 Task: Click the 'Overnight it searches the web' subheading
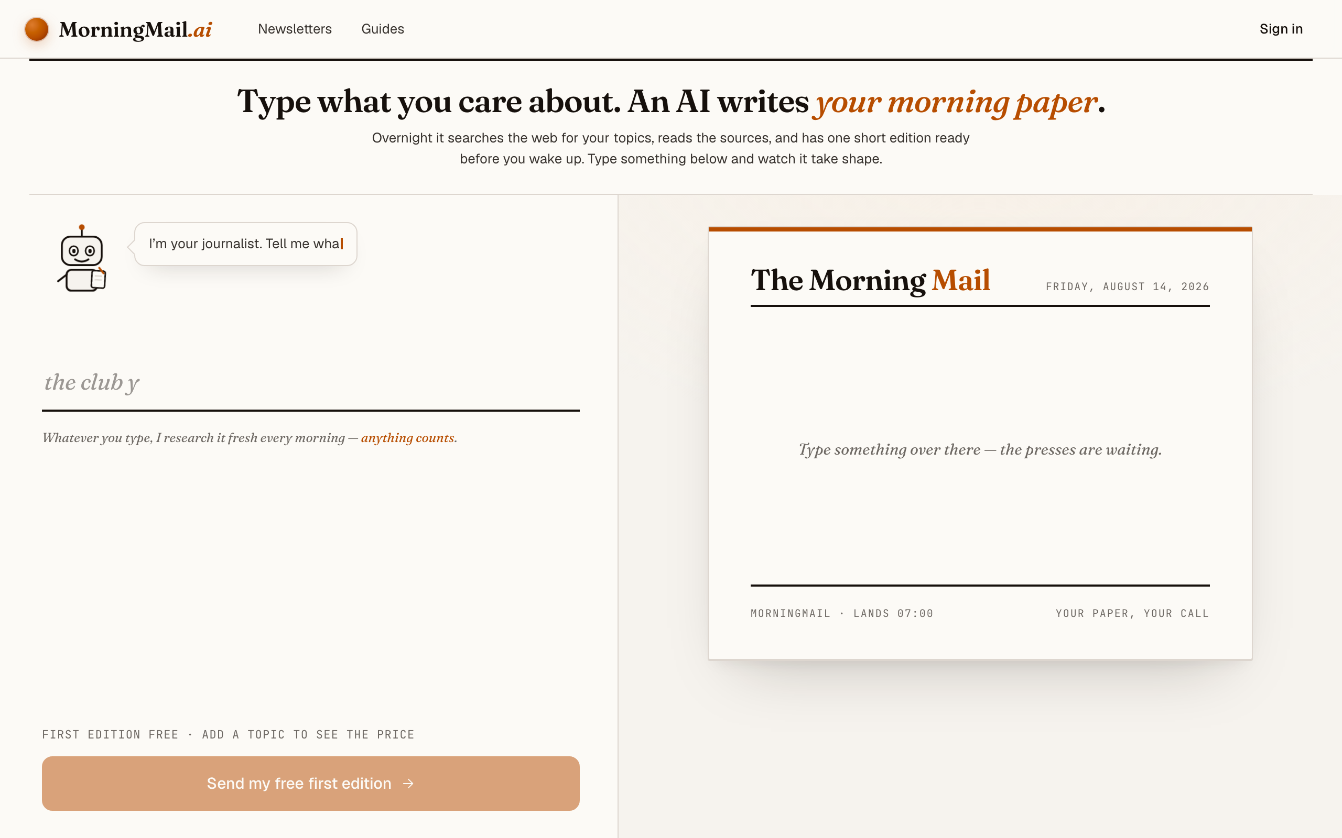coord(671,149)
